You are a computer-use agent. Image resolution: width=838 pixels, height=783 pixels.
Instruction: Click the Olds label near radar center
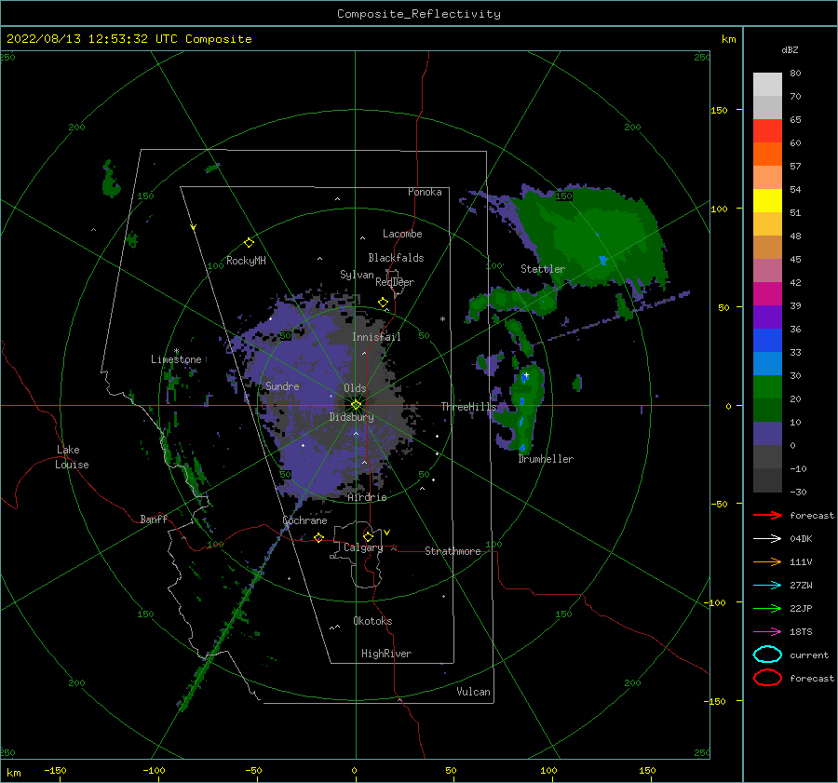tap(355, 388)
